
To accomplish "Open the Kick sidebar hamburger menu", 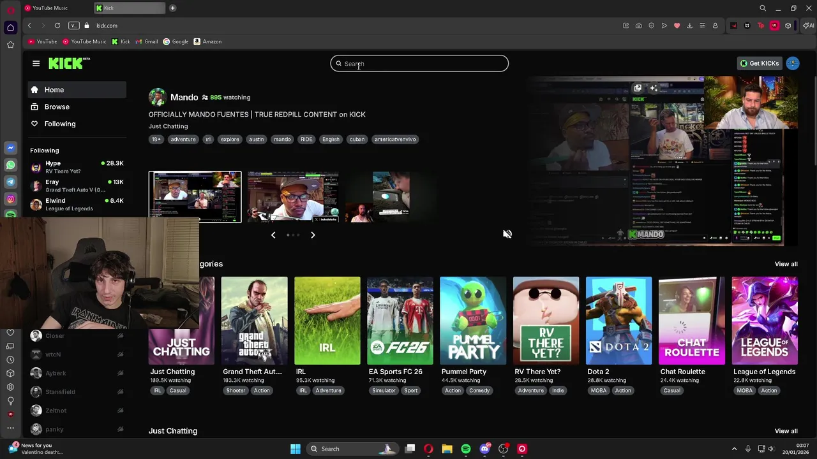I will point(36,63).
